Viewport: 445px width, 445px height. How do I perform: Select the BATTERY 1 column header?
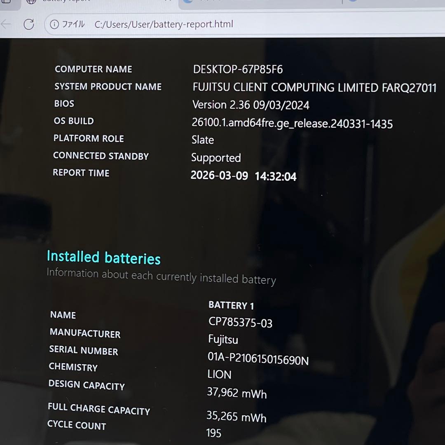pyautogui.click(x=231, y=305)
